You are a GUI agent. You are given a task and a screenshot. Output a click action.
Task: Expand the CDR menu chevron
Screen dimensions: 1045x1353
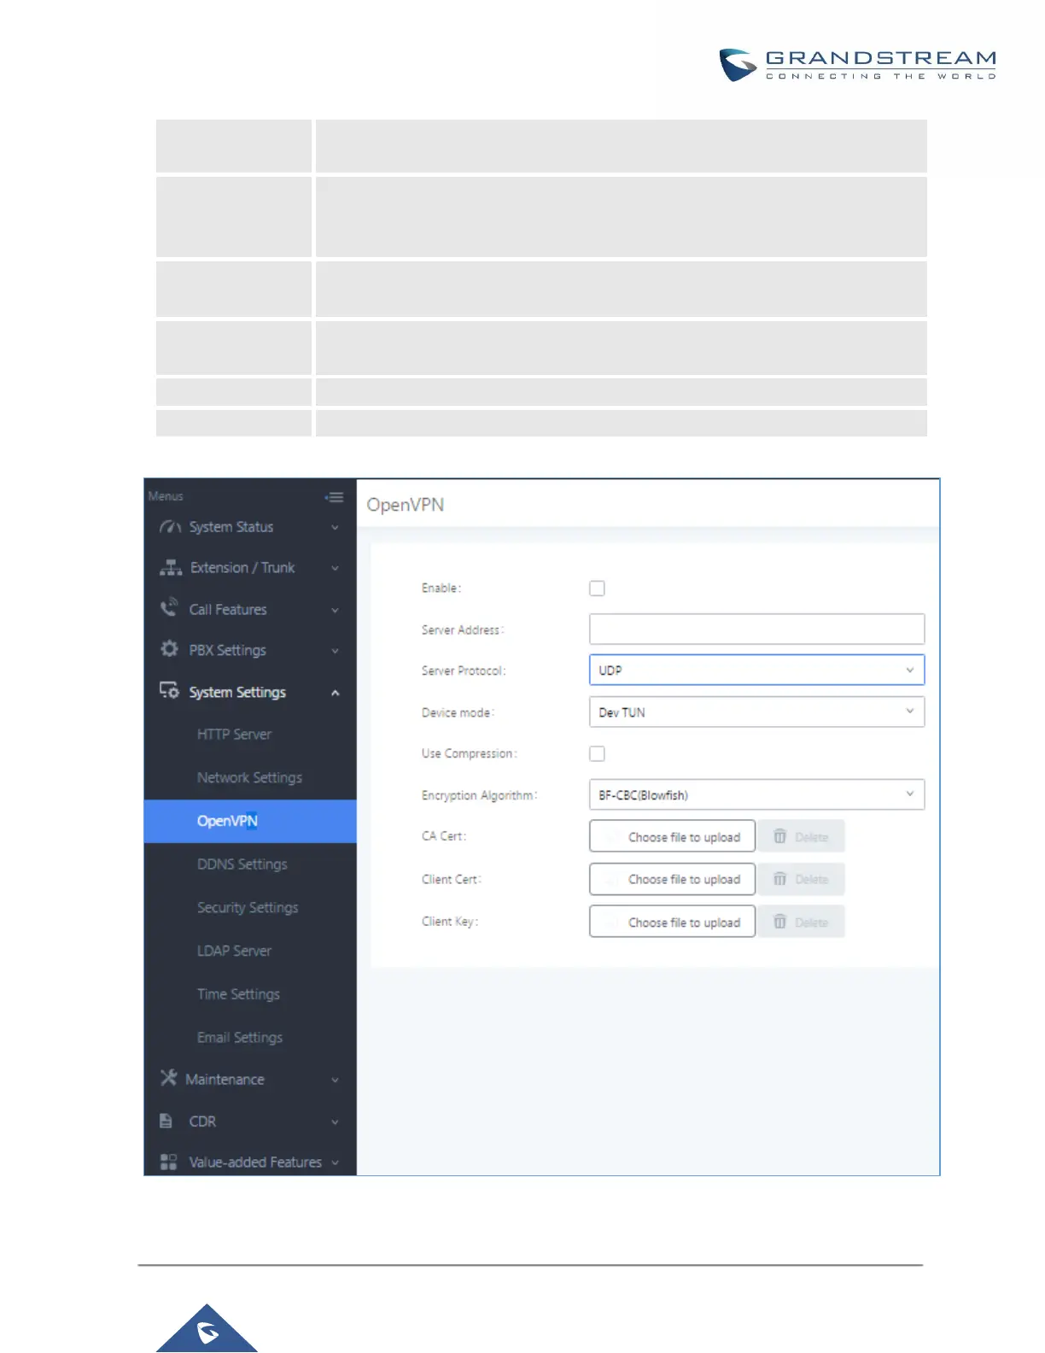pos(335,1122)
